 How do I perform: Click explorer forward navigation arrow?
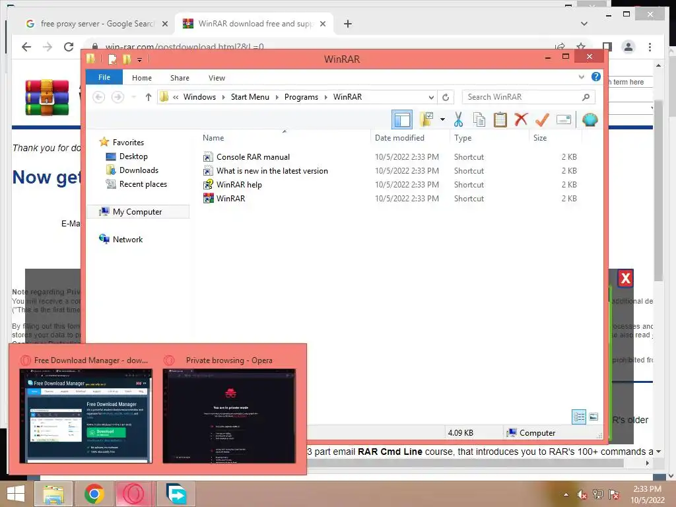118,97
